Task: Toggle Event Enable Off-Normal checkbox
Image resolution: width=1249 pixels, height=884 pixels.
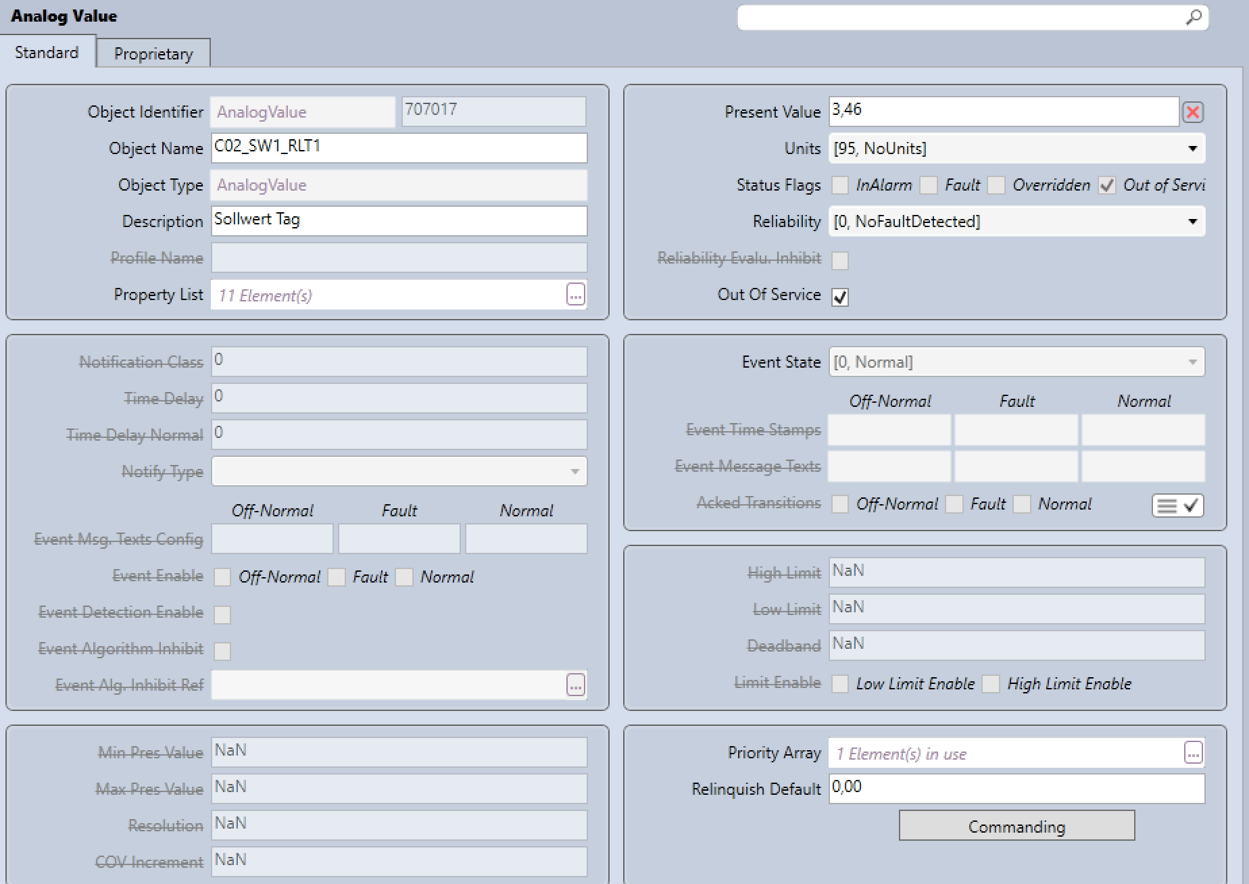Action: tap(222, 577)
